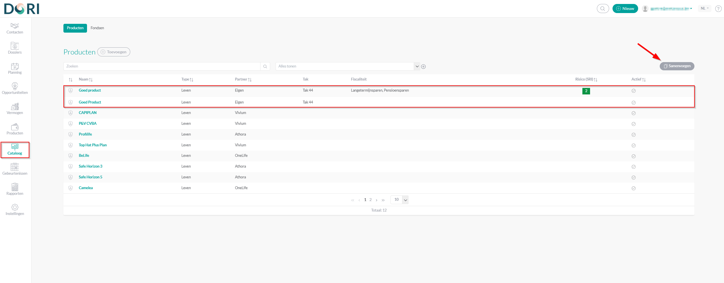Click the global search magnifier in header
This screenshot has height=283, width=724.
pos(603,9)
